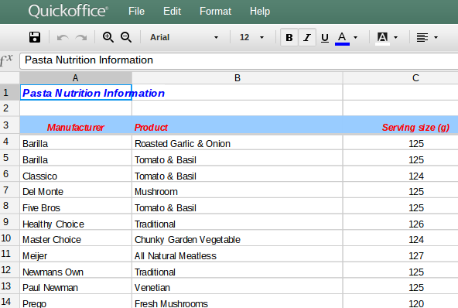This screenshot has height=308, width=458.
Task: Select column A header
Action: (x=76, y=78)
